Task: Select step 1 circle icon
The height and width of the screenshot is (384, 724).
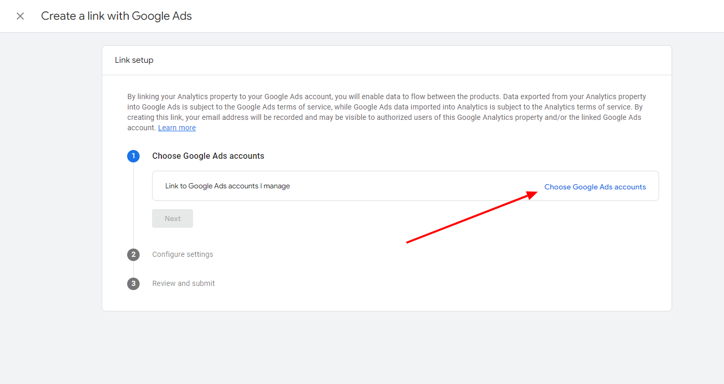Action: (133, 156)
